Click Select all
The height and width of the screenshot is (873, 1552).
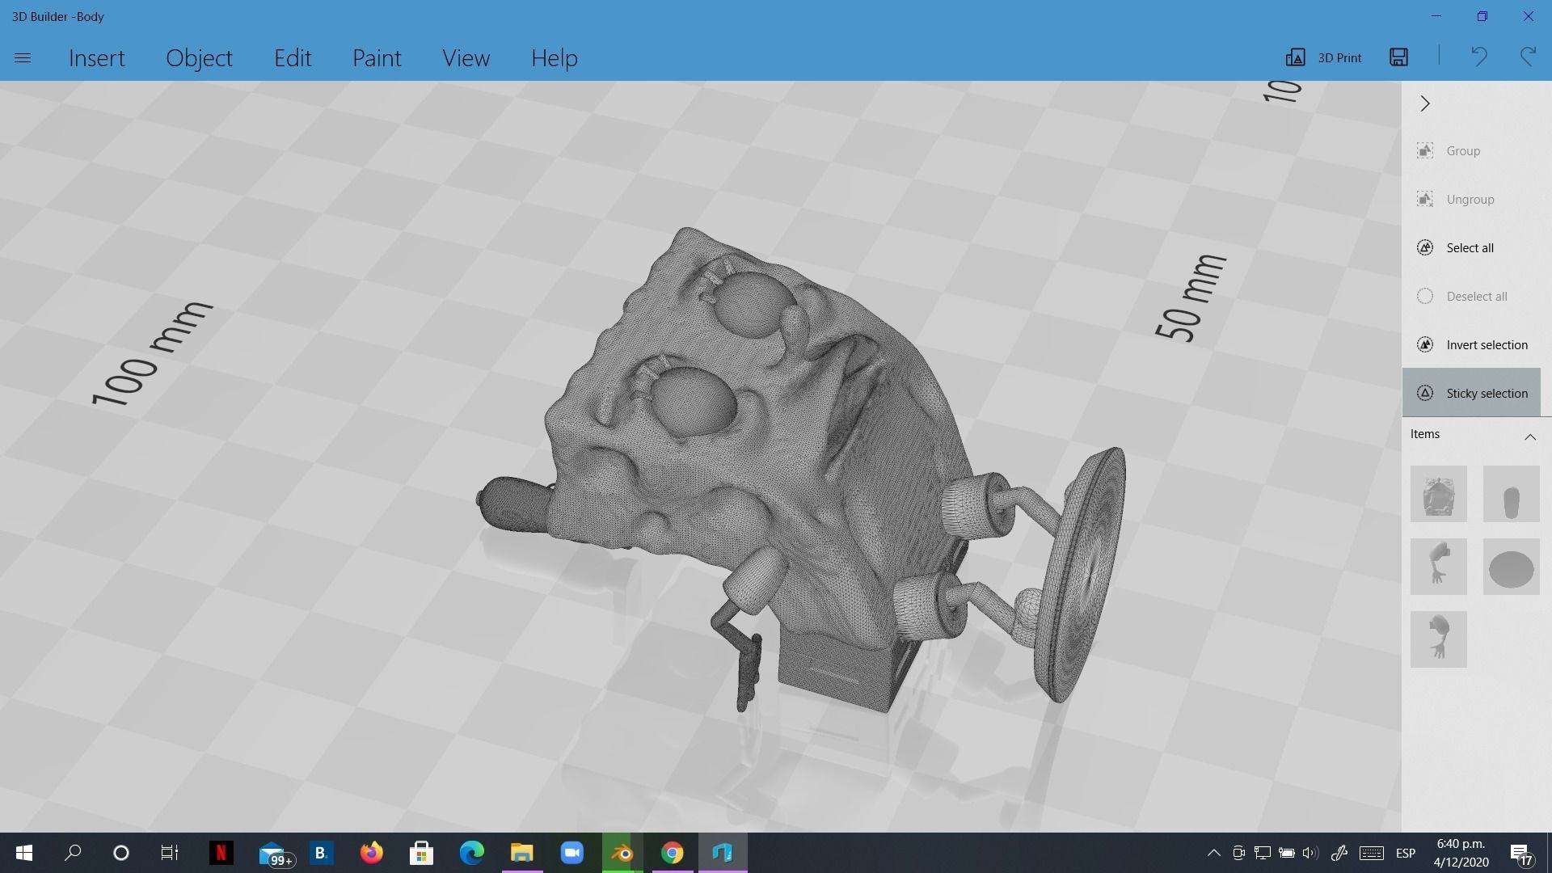[1471, 248]
